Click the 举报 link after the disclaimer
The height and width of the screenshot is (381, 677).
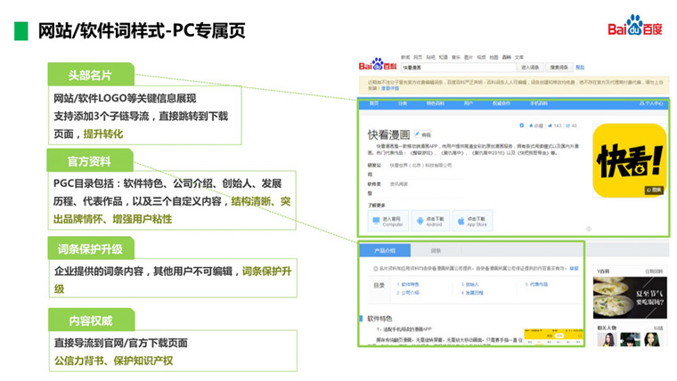click(x=574, y=268)
